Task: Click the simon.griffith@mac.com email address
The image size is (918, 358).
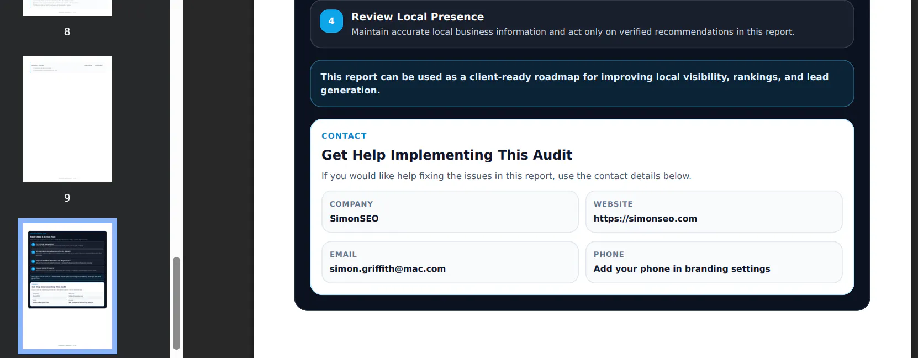Action: (x=388, y=268)
